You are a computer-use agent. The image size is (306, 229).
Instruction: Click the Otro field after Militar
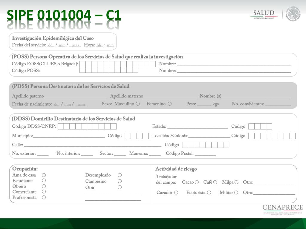[274, 193]
